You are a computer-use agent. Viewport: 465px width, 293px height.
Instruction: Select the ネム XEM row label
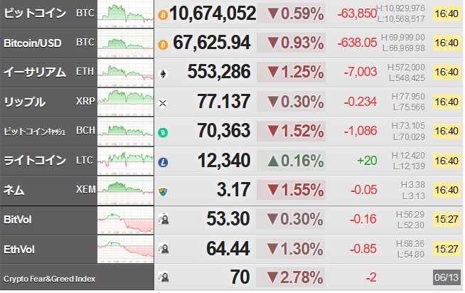pyautogui.click(x=48, y=190)
